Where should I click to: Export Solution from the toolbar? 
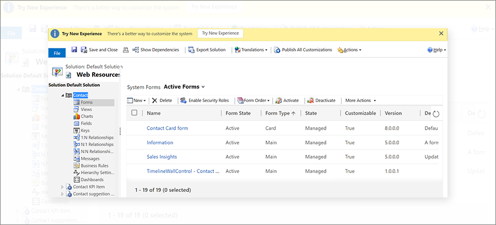pos(207,50)
